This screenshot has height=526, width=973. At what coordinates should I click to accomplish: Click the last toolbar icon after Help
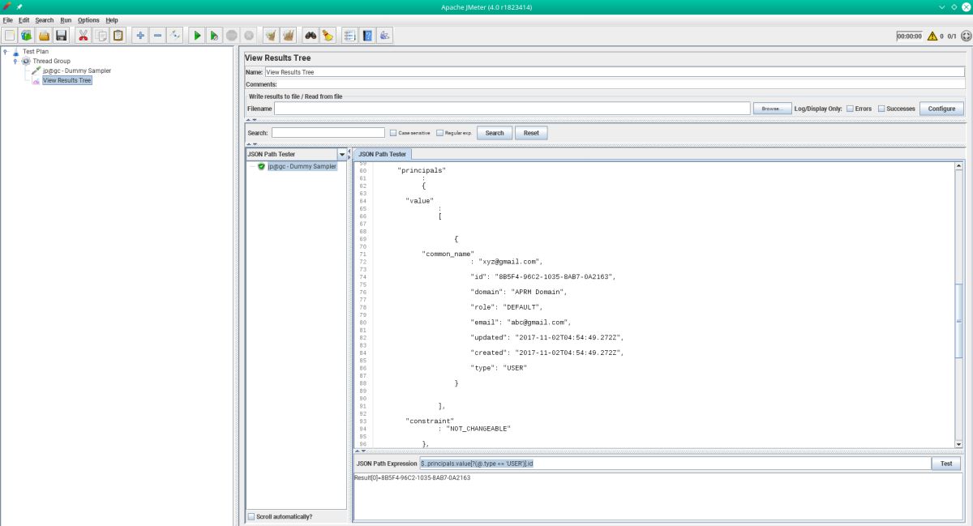385,35
